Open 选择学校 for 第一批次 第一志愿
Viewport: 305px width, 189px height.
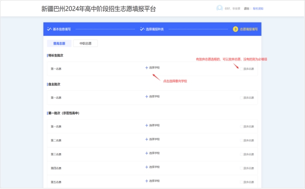[152, 125]
